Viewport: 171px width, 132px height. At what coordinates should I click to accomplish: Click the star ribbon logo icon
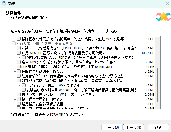(163, 17)
